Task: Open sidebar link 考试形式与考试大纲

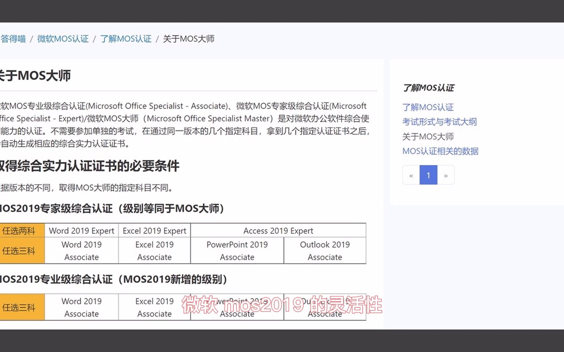Action: [x=439, y=122]
